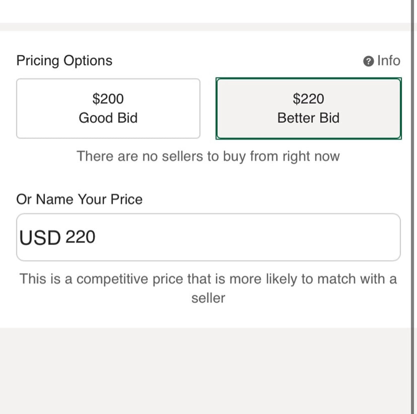Click the USD currency prefix in price field

pos(40,238)
